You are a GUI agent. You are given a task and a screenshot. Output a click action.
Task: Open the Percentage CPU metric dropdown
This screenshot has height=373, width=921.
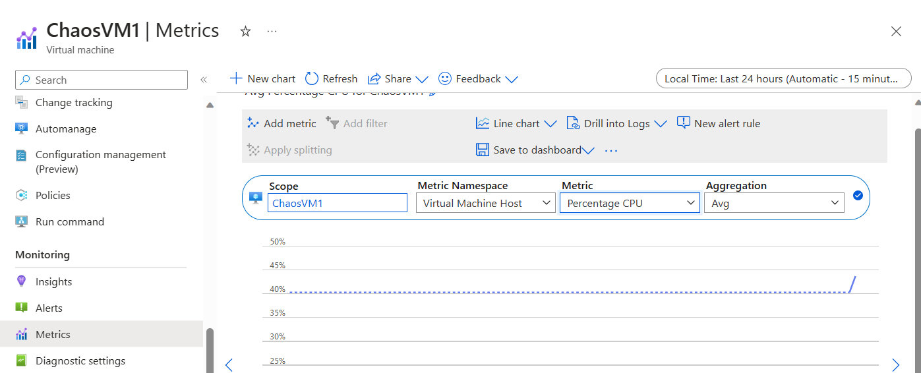point(629,203)
